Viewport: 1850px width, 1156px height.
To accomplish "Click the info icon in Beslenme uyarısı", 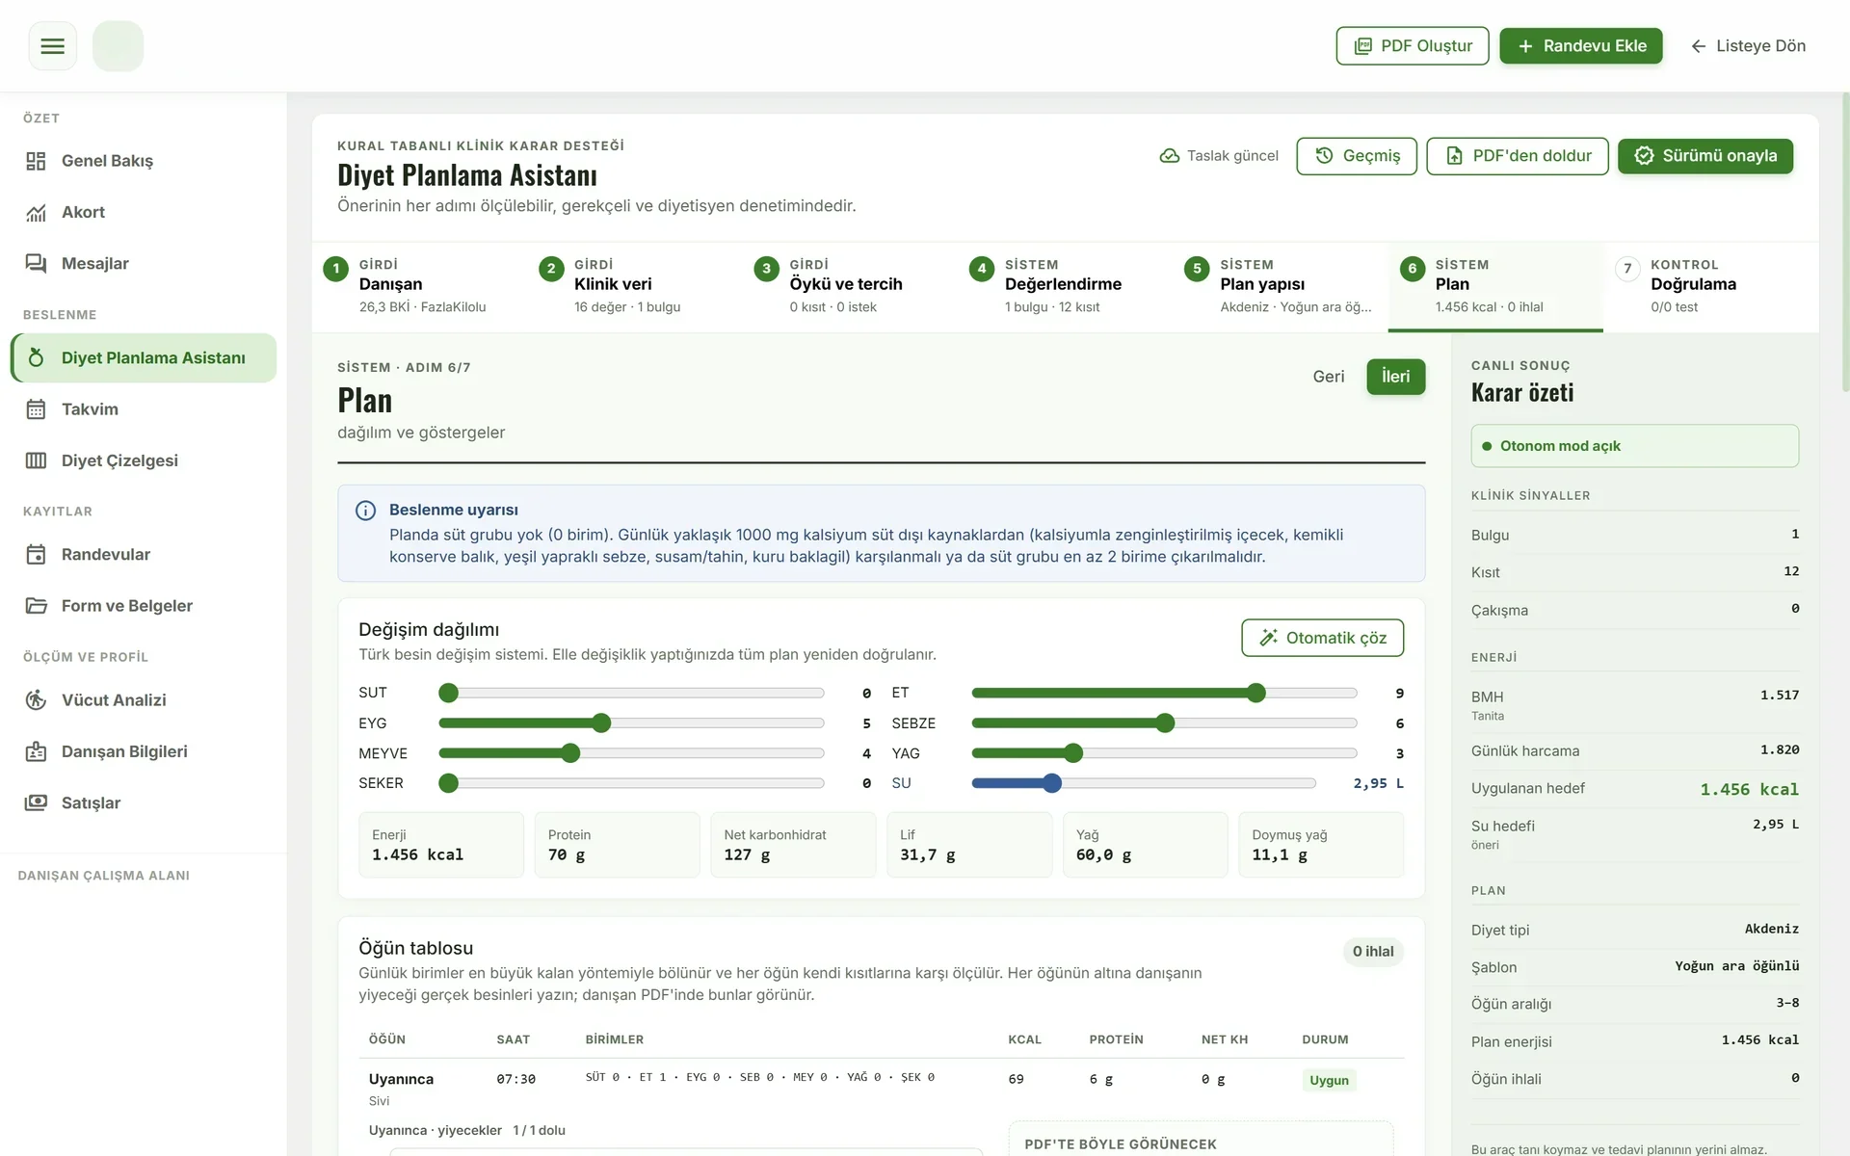I will [x=366, y=511].
